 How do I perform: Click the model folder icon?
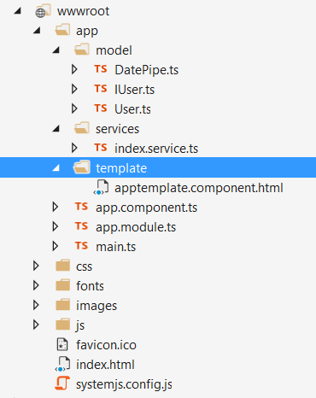coord(82,50)
